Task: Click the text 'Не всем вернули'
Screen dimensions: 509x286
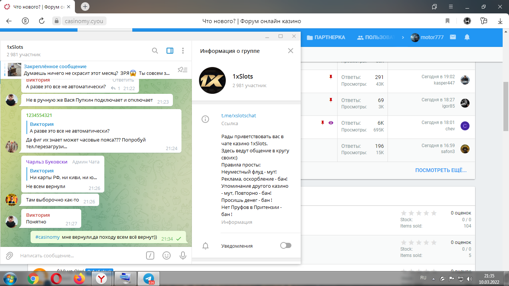Action: click(45, 186)
